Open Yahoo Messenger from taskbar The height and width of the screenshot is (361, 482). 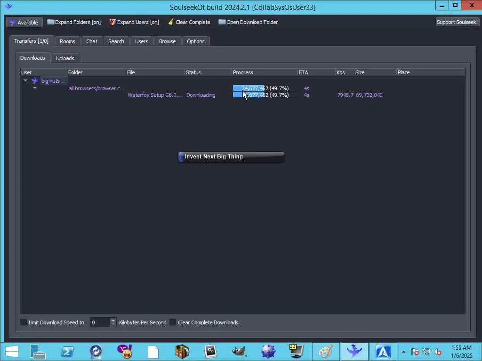click(124, 352)
